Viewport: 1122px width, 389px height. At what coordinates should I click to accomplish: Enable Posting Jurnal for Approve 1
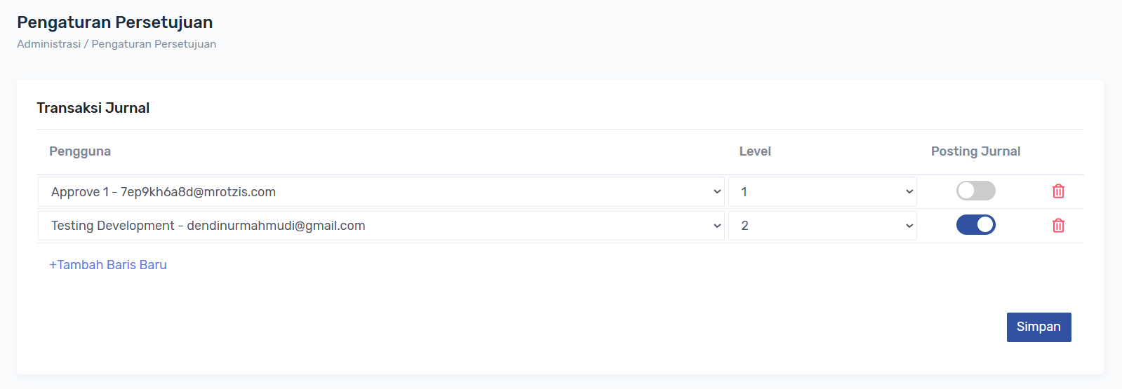point(975,191)
